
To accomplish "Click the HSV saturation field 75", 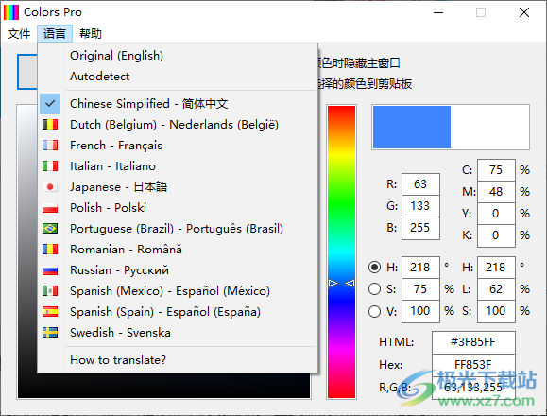I will (420, 289).
